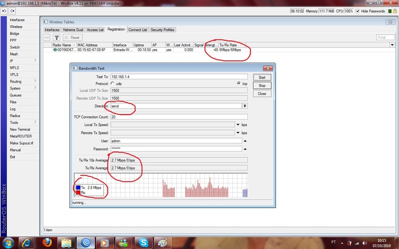
Task: Expand the Routing submenu
Action: coord(35,81)
